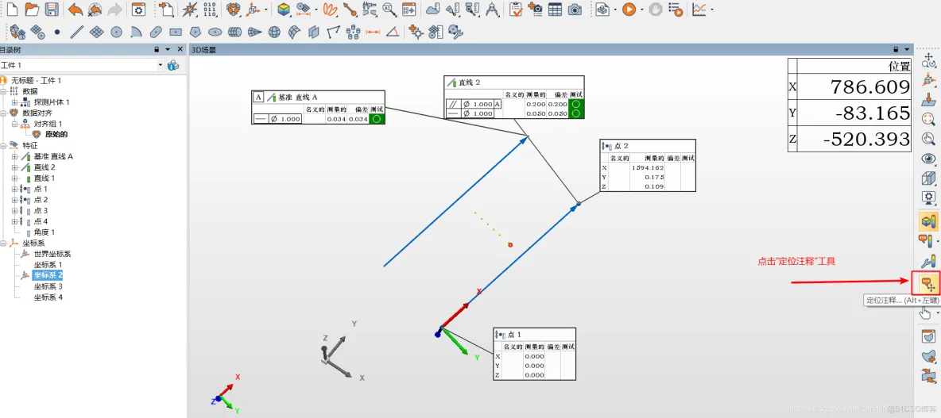Click the add snapshot camera icon
Screen dimensions: 941x418
535,9
